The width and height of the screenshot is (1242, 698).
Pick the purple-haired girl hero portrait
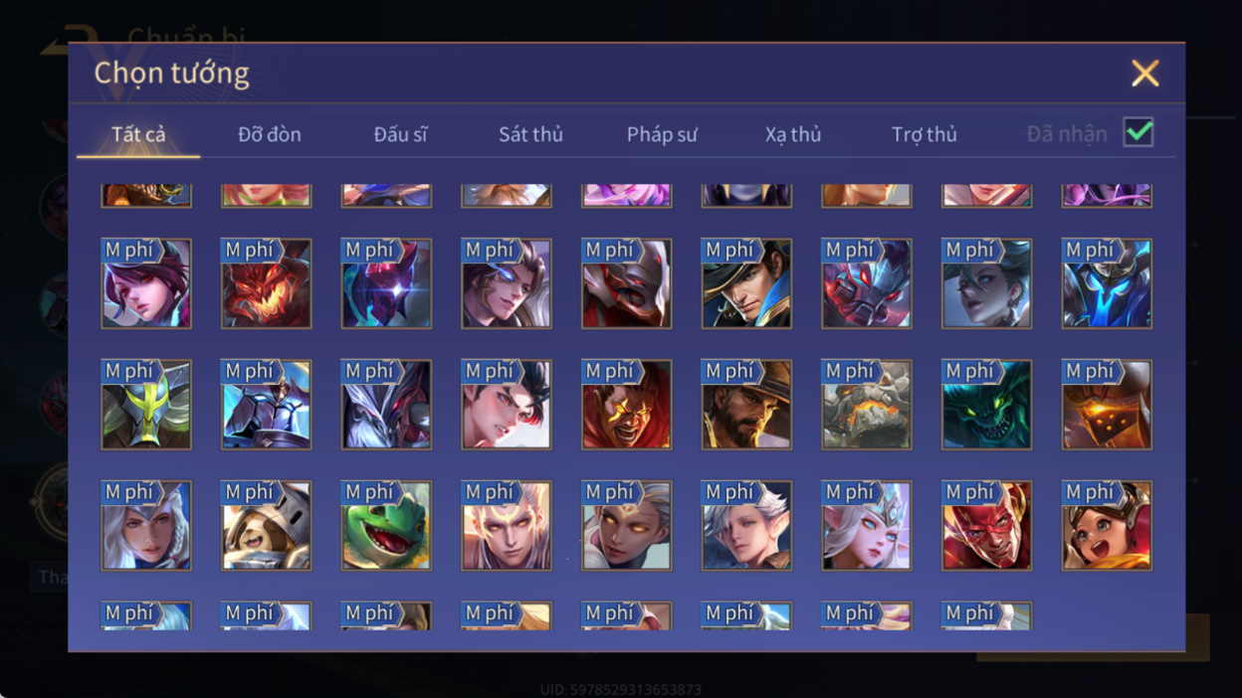pyautogui.click(x=146, y=283)
